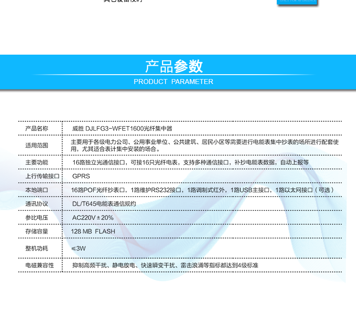Select the 本地端口 row label

37,190
